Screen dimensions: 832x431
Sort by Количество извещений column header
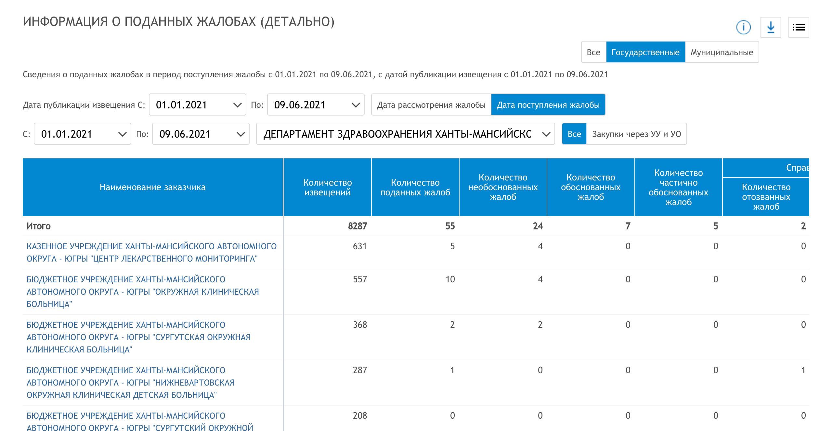pos(328,187)
